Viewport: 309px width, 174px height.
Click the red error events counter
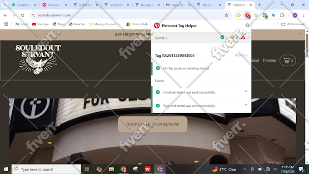[x=245, y=37]
